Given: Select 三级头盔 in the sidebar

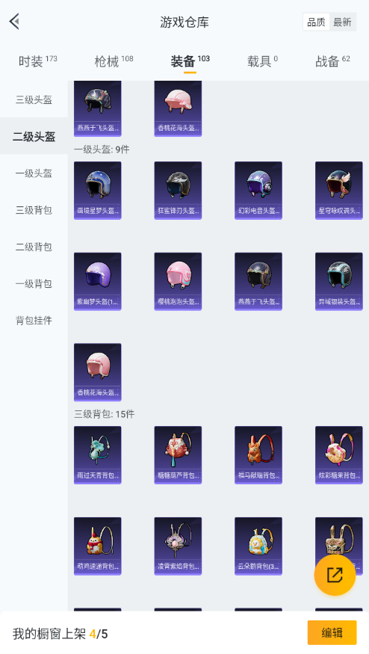Looking at the screenshot, I should point(34,99).
